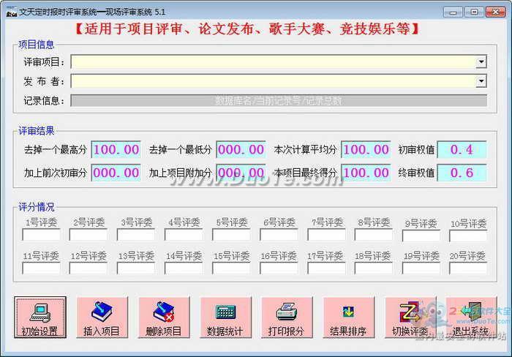Click the 8号评委 score box
Screen dimensions: 512x357
pos(374,235)
